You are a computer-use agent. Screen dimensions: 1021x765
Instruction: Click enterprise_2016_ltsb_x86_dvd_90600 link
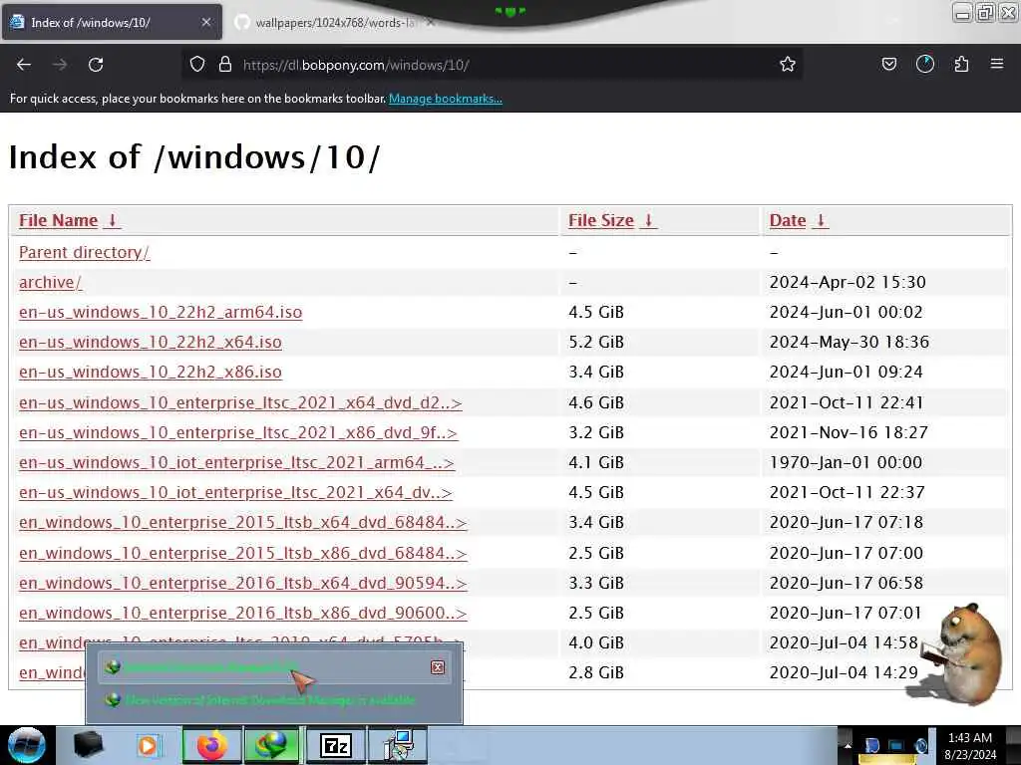(x=243, y=613)
